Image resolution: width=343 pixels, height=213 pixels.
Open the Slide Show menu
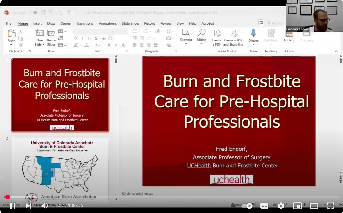point(130,23)
